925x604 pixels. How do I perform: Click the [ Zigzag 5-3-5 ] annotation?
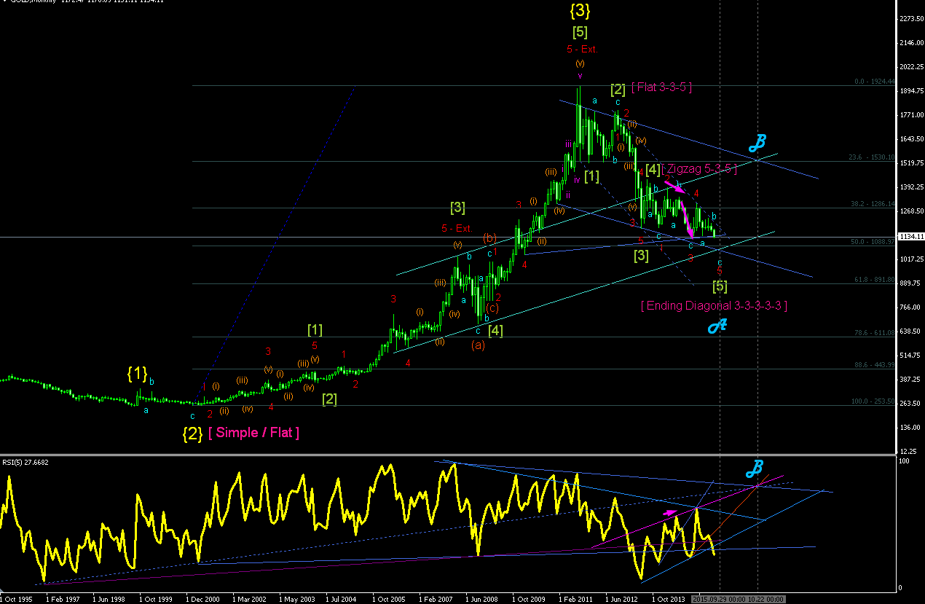click(x=700, y=169)
